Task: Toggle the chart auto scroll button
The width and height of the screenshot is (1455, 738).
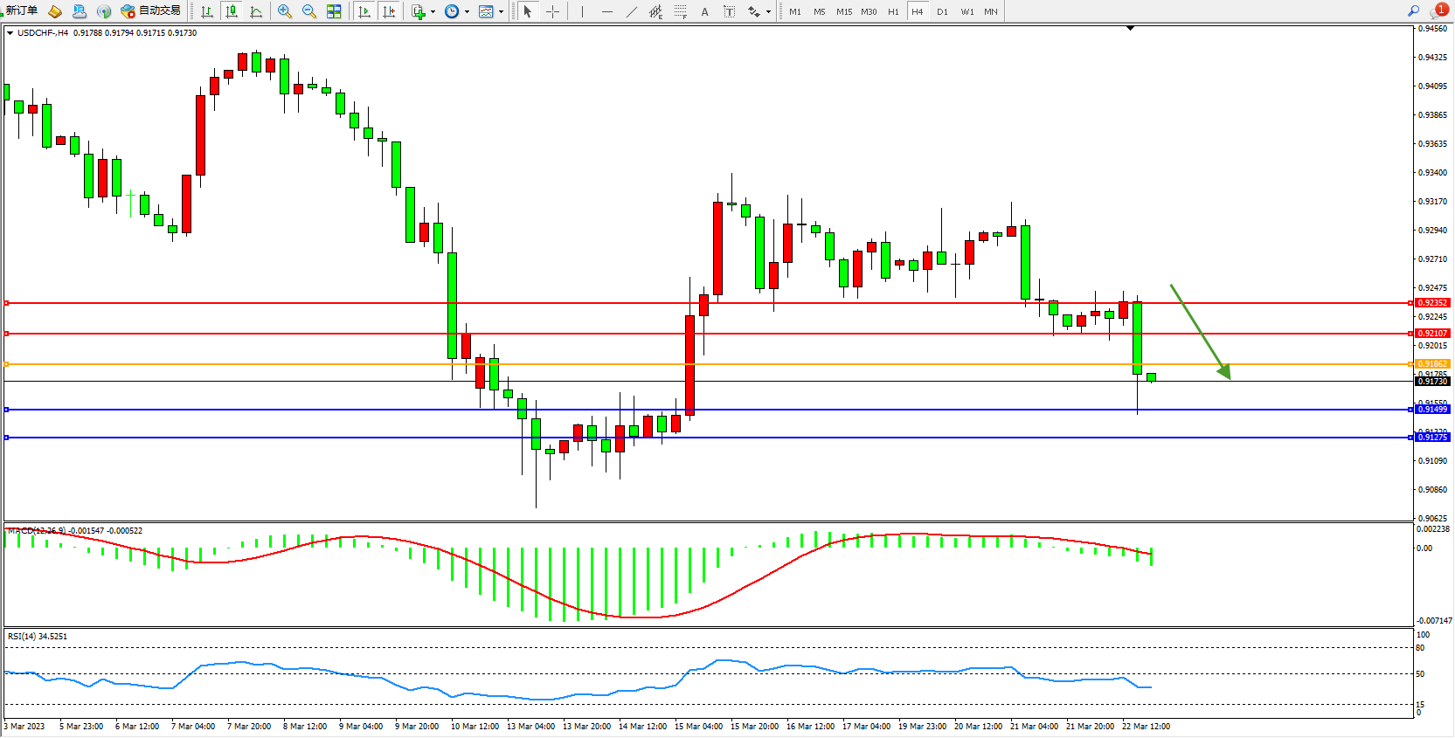Action: (364, 11)
